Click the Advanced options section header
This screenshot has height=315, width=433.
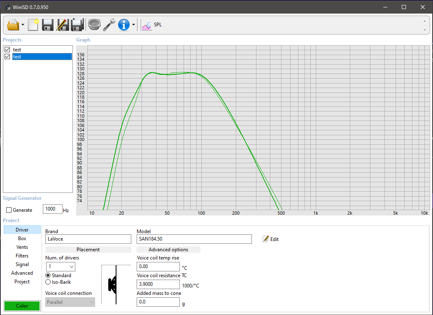(168, 250)
